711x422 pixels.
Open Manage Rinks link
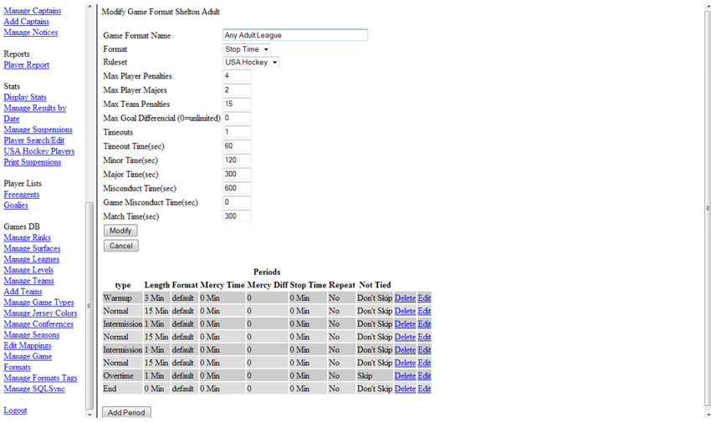click(28, 237)
